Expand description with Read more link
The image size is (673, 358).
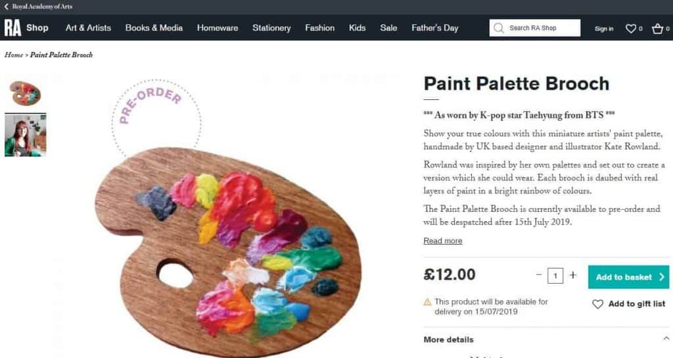click(x=442, y=241)
